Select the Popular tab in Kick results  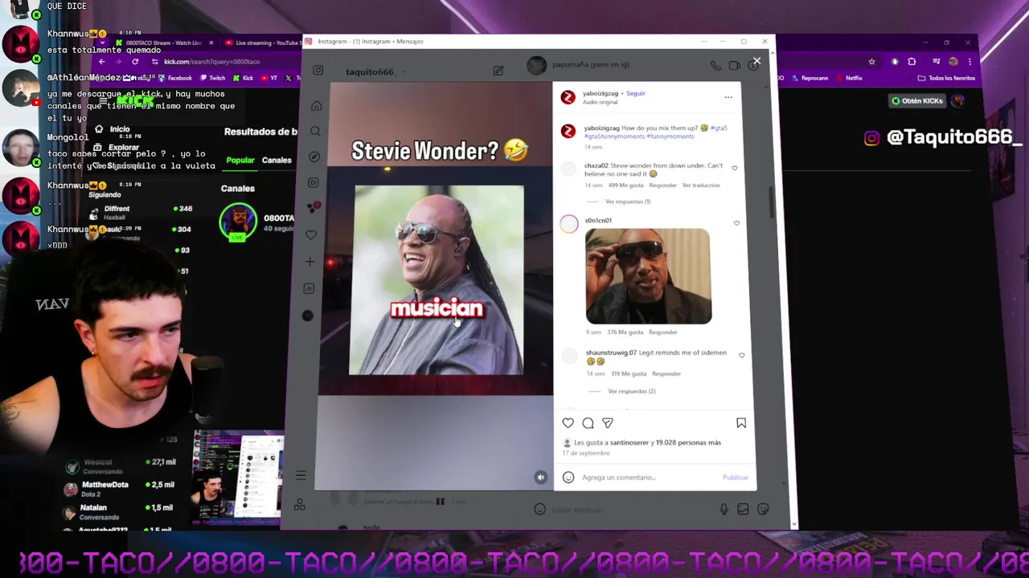[x=240, y=160]
